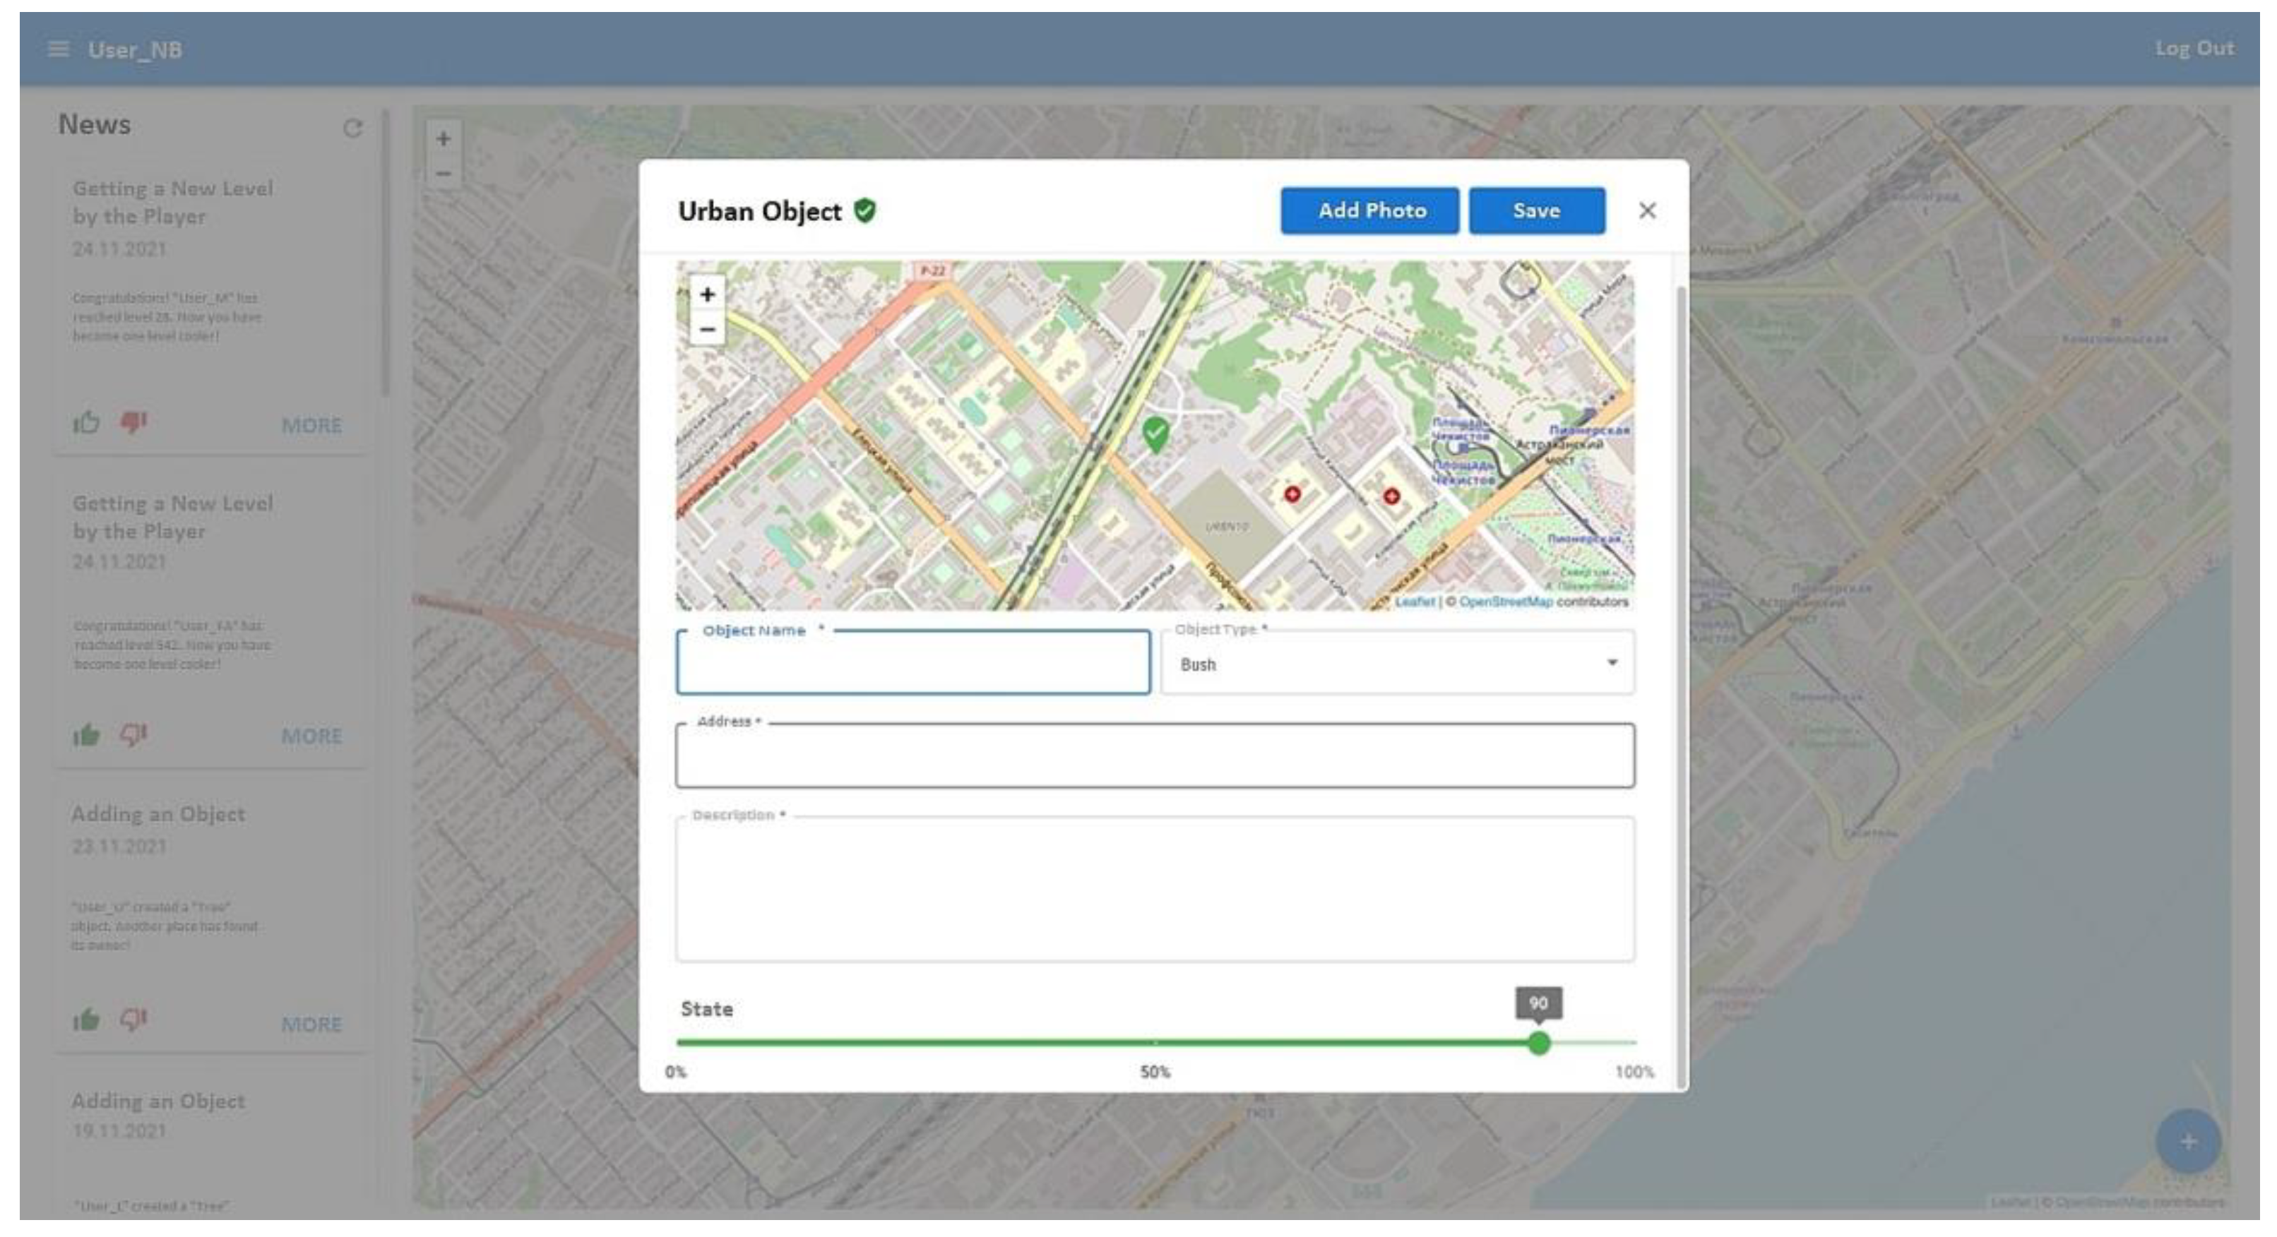Click the News panel scrollbar
The height and width of the screenshot is (1237, 2277).
[x=386, y=253]
